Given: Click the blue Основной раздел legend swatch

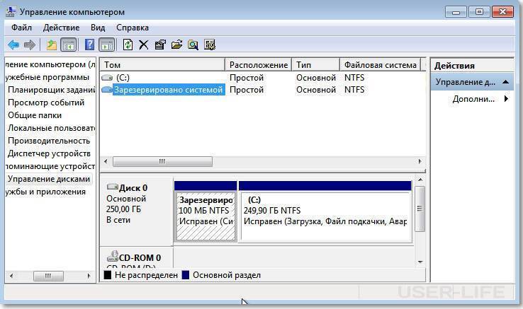Looking at the screenshot, I should pos(186,275).
